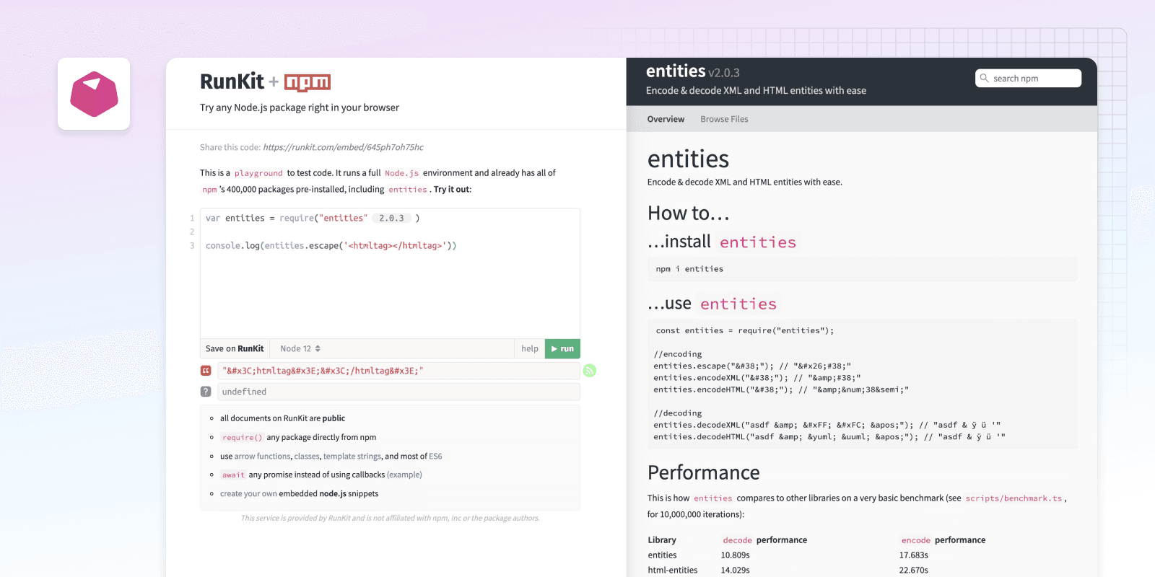The width and height of the screenshot is (1155, 577).
Task: Click the red npm logo
Action: tap(308, 83)
